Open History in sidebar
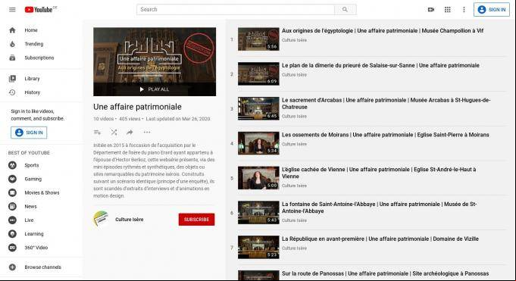516x281 pixels. 33,92
